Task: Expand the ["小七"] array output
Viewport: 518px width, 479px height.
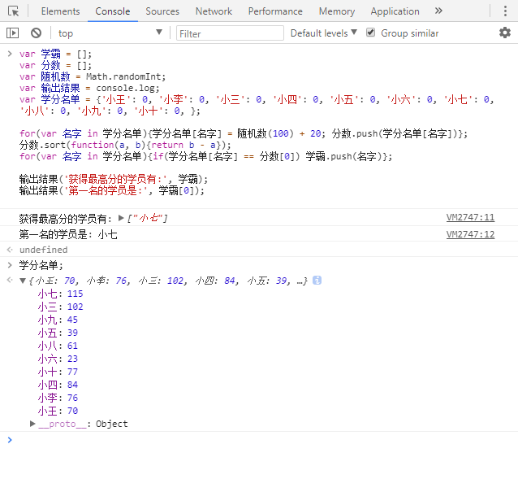Action: 121,218
